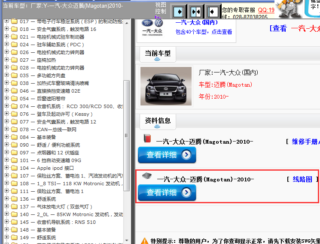Click folder icon of 076 登车及起动许可 (Kessy)
The width and height of the screenshot is (320, 244).
pos(14,114)
